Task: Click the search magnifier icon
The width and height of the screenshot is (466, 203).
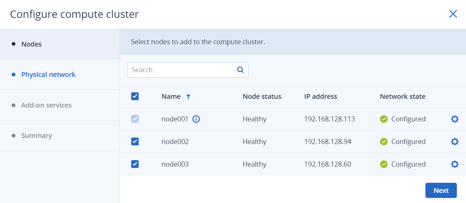Action: (240, 70)
